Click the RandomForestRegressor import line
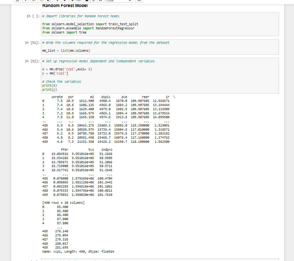294x261 pixels. click(88, 28)
